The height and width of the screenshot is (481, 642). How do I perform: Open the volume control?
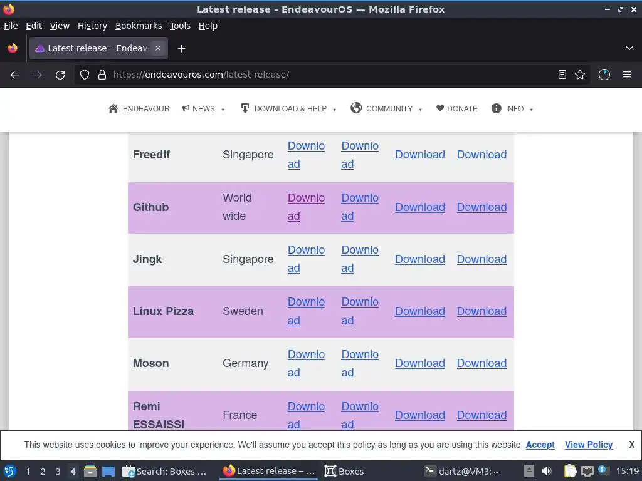pyautogui.click(x=547, y=471)
